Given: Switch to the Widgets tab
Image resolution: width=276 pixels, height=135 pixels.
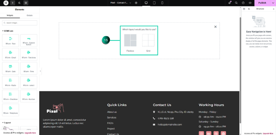Looking at the screenshot, I should coord(10,15).
